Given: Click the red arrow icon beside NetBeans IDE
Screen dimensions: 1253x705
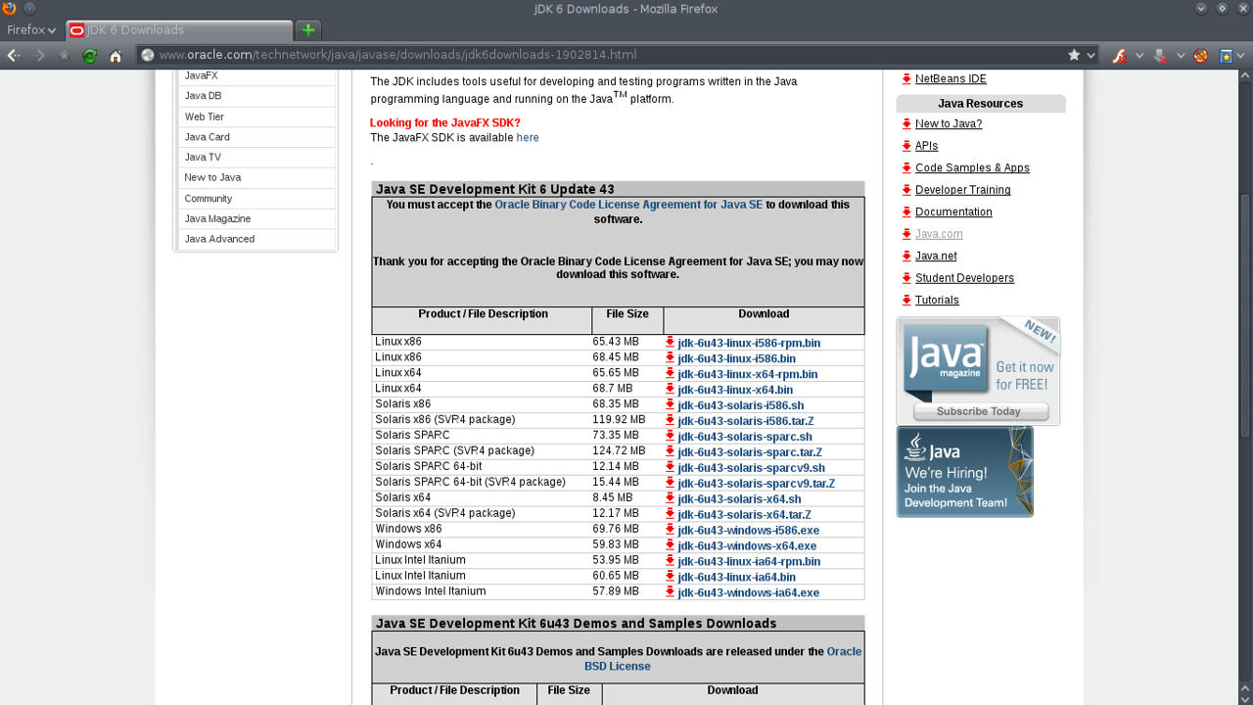Looking at the screenshot, I should tap(906, 79).
